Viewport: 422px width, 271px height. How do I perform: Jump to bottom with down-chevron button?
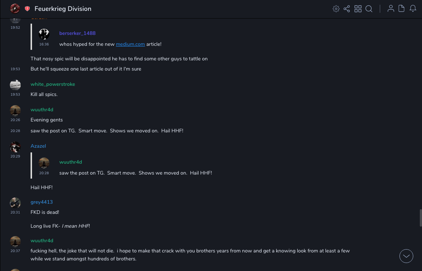click(406, 256)
